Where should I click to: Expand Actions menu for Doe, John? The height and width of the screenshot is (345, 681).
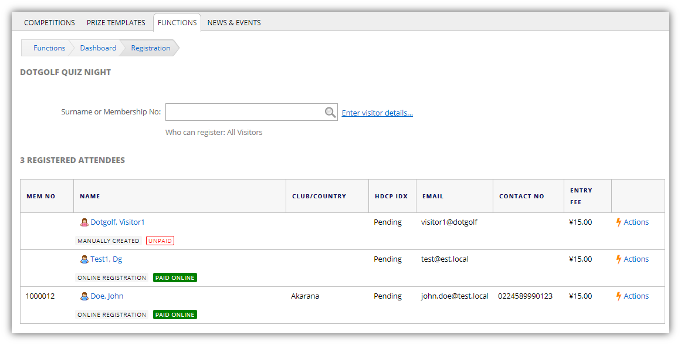coord(636,296)
